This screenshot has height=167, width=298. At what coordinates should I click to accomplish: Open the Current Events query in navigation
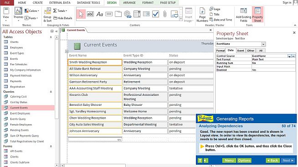[28, 108]
